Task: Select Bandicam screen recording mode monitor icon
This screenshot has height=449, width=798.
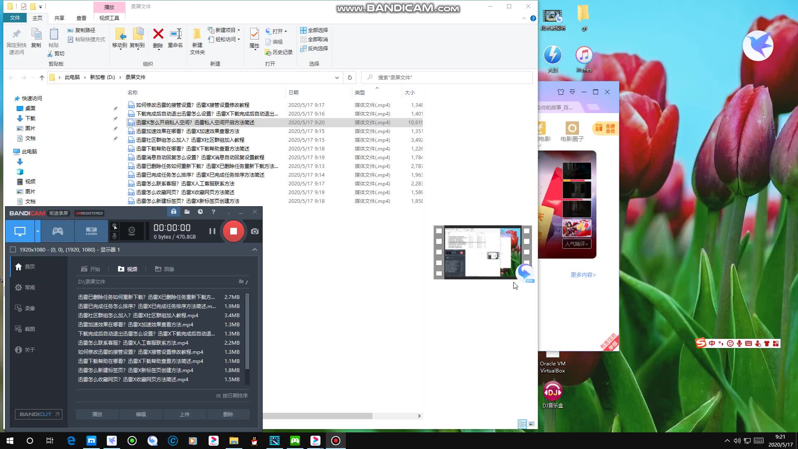Action: click(20, 231)
